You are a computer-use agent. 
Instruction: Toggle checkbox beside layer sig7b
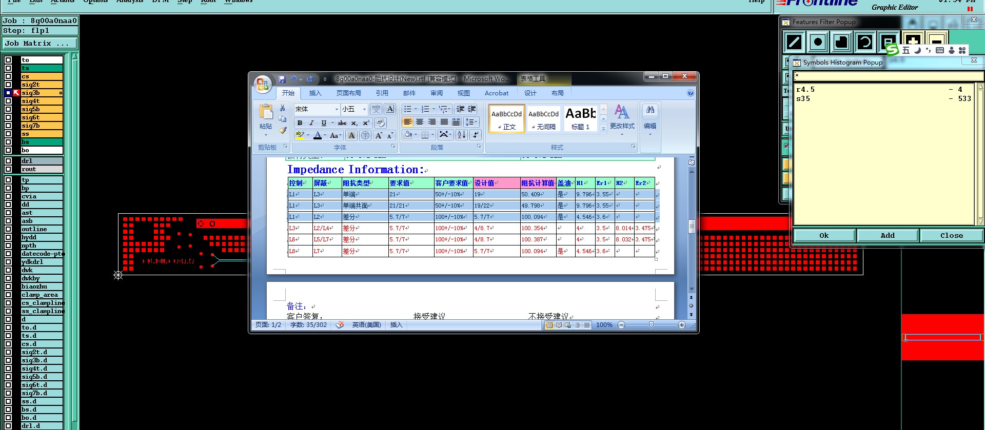8,126
